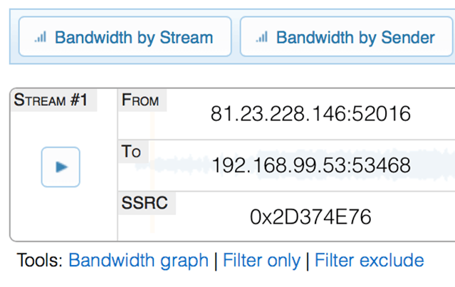Apply the Filter only link

click(x=261, y=261)
